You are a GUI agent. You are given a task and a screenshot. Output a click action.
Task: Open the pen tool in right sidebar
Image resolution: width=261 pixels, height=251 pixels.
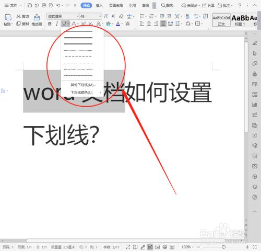click(255, 43)
